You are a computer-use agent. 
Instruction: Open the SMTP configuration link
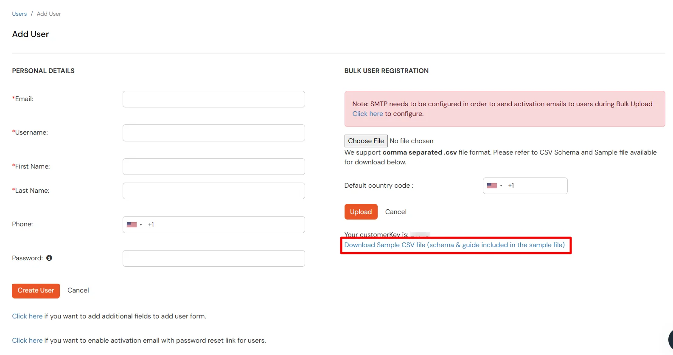(x=367, y=114)
